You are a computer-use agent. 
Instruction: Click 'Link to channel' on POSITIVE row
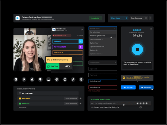(71, 104)
